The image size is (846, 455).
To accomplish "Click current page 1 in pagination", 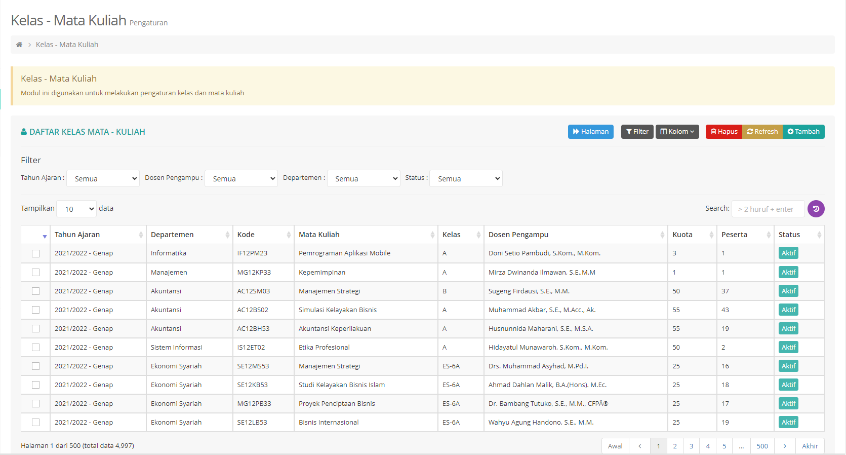I will click(659, 446).
